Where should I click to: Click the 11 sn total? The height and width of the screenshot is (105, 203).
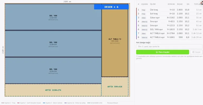[199, 10]
